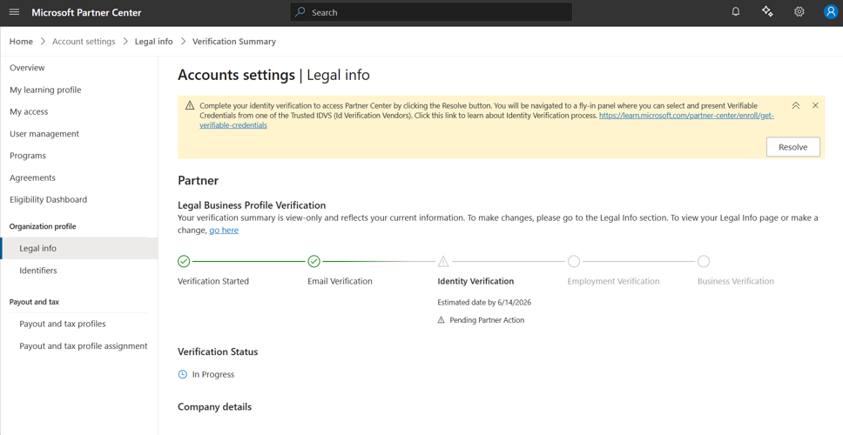The height and width of the screenshot is (435, 843).
Task: Click 'Verification Started' step label
Action: [213, 281]
